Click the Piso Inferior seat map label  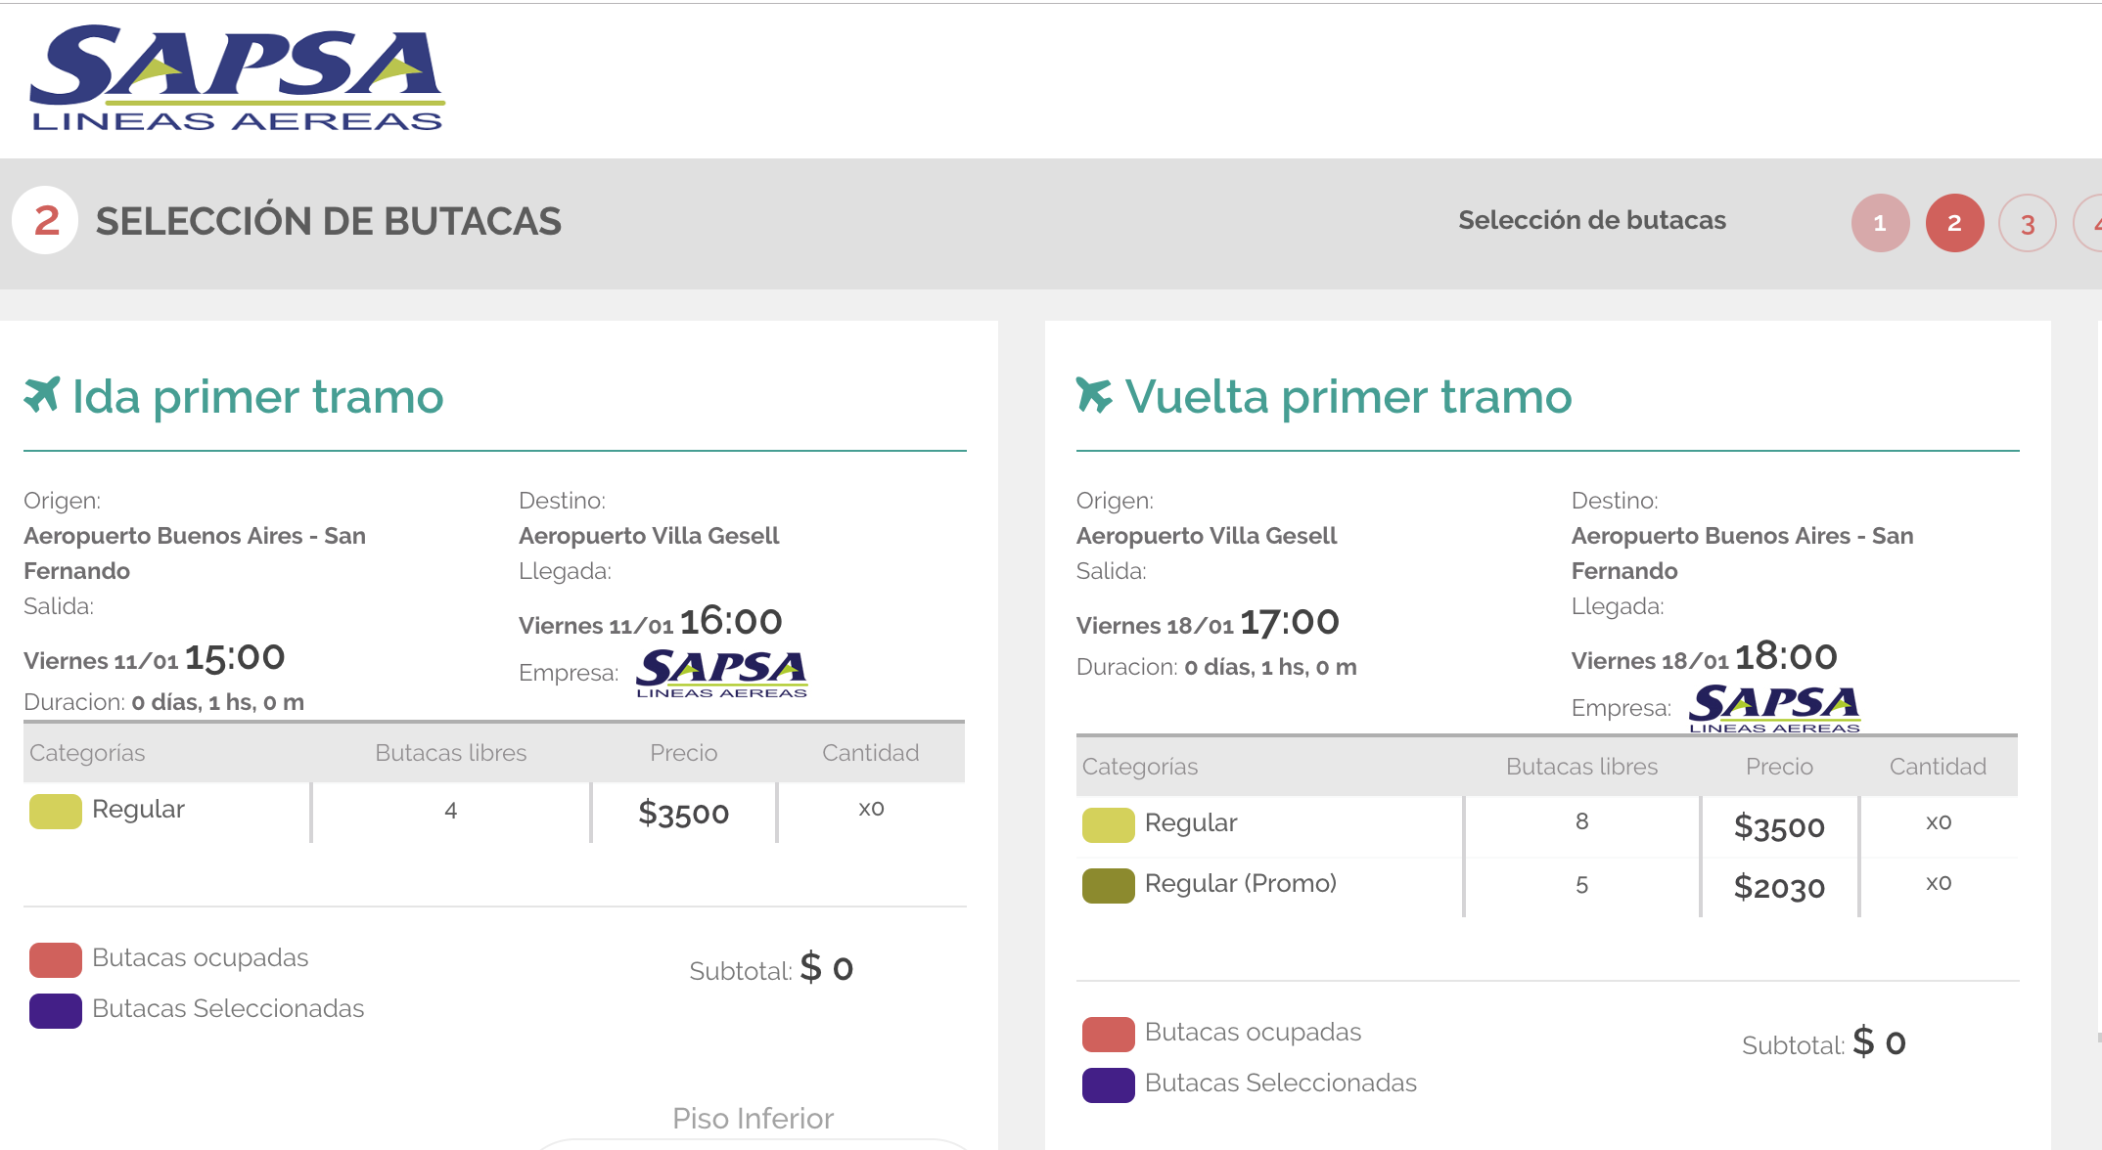(x=753, y=1118)
